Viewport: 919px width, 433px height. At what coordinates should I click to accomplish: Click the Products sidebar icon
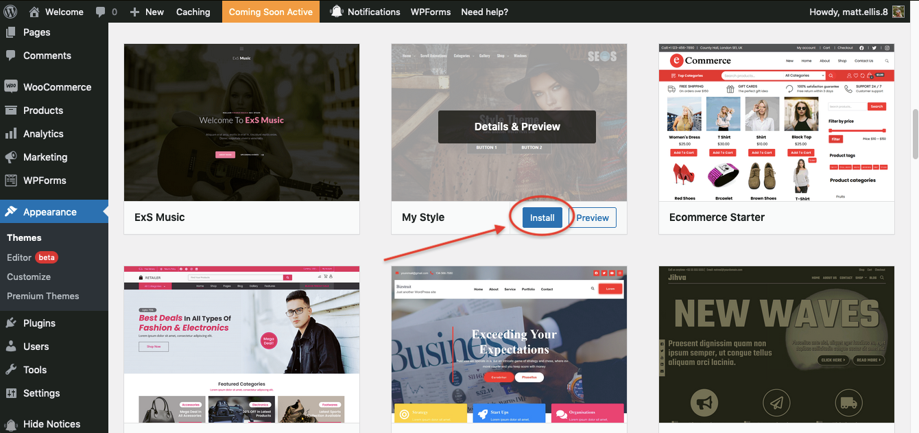[x=11, y=110]
